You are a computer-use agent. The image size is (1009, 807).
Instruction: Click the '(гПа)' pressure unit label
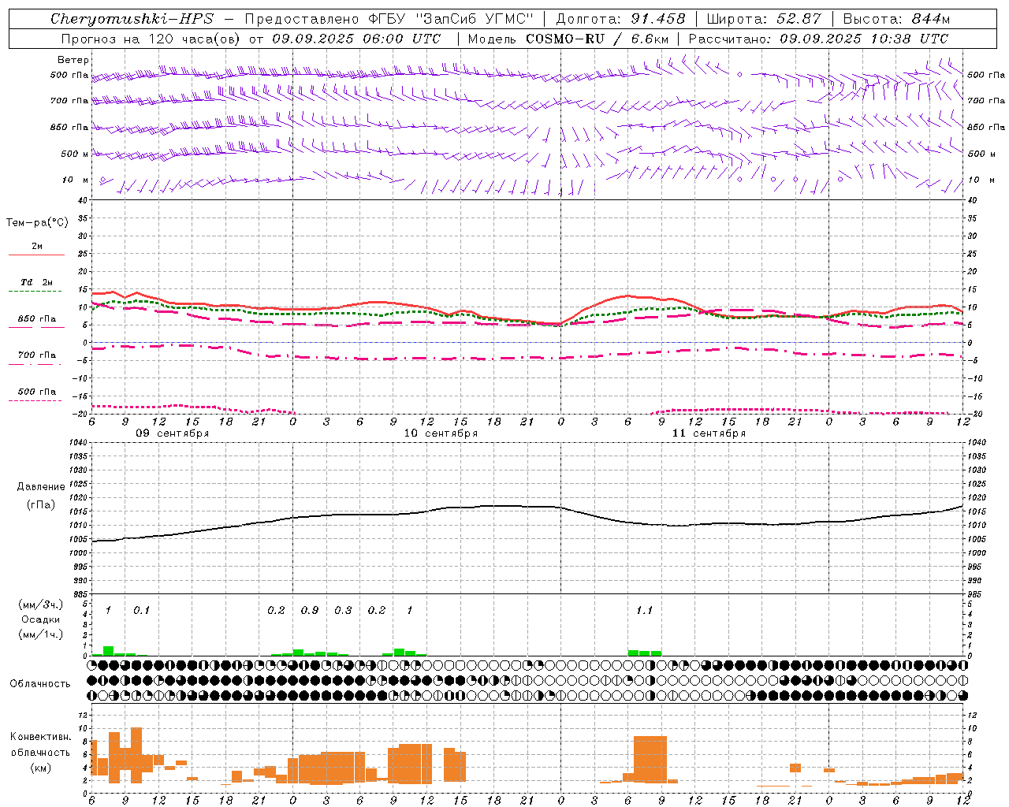coord(41,505)
